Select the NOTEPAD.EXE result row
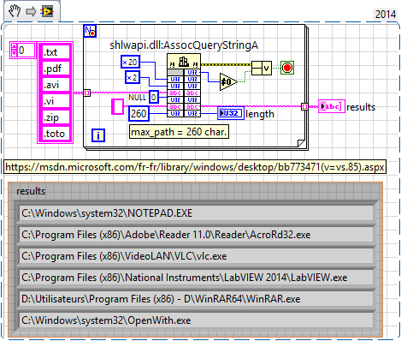 tap(197, 213)
